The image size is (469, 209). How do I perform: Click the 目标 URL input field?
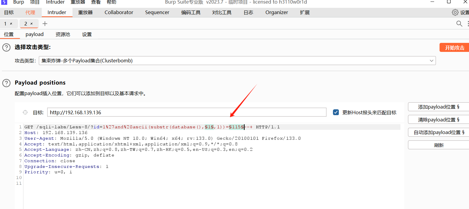click(x=187, y=112)
